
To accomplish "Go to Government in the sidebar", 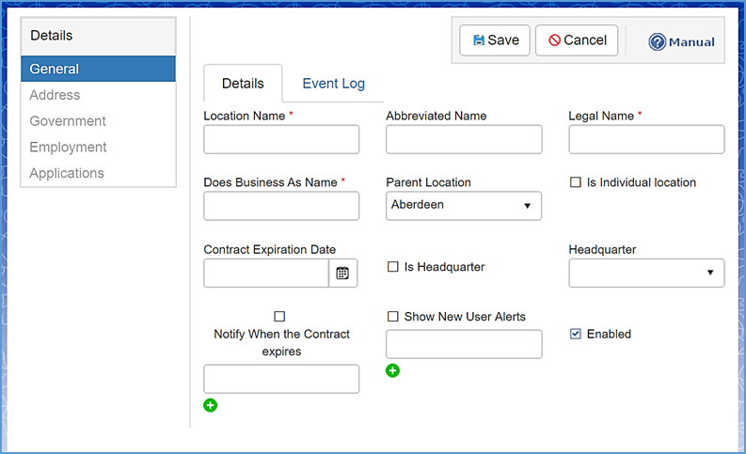I will coord(68,121).
